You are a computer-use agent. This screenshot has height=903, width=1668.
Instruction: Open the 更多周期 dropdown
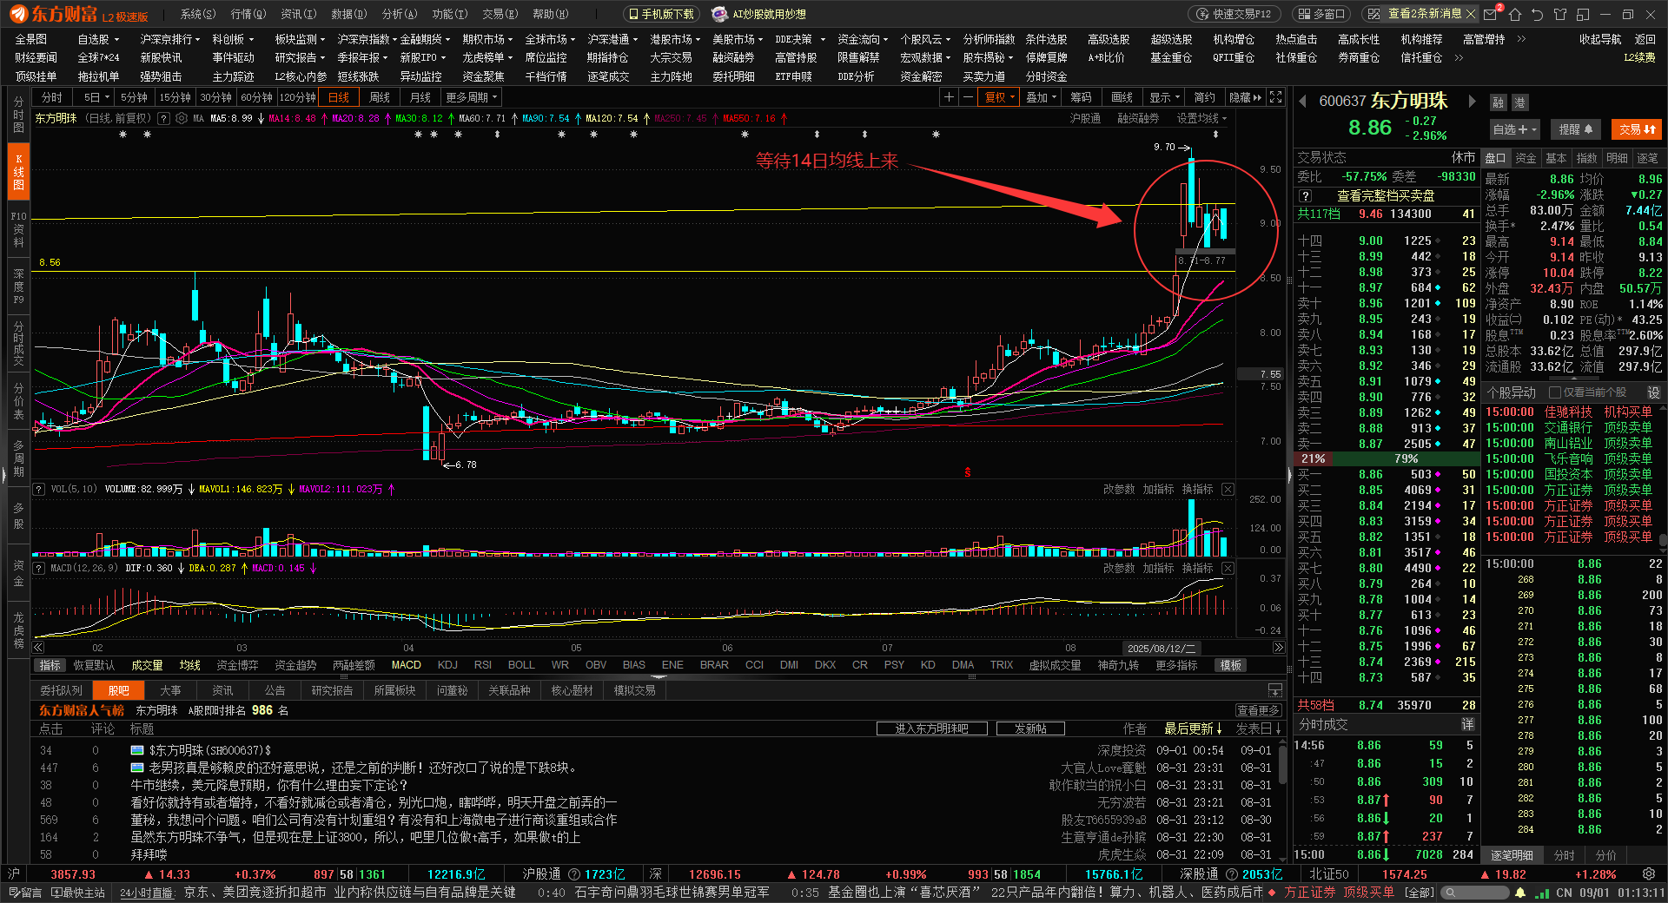point(471,97)
